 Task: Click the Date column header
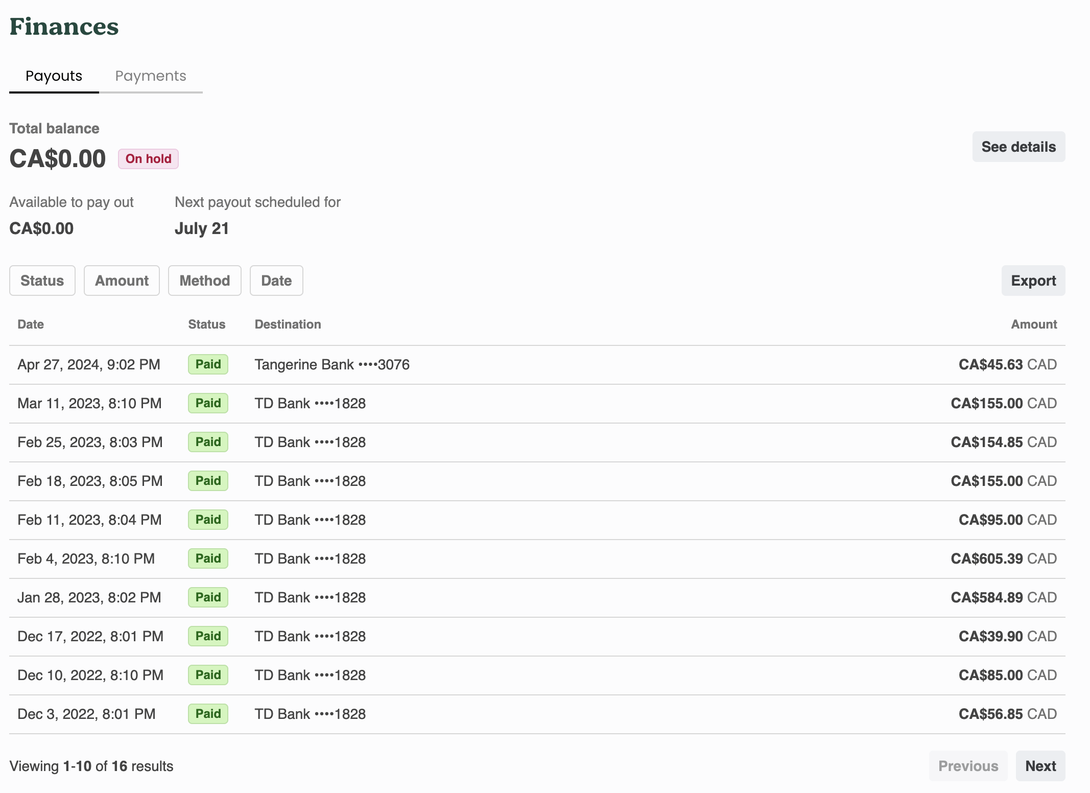(31, 324)
